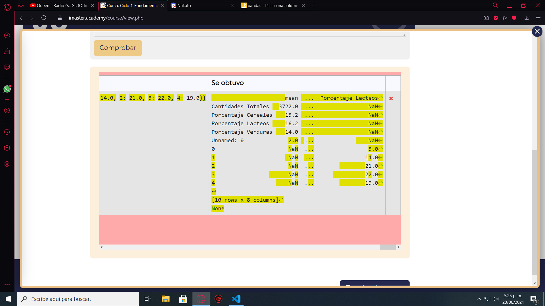Click the site security padlock icon
This screenshot has width=545, height=306.
(60, 18)
